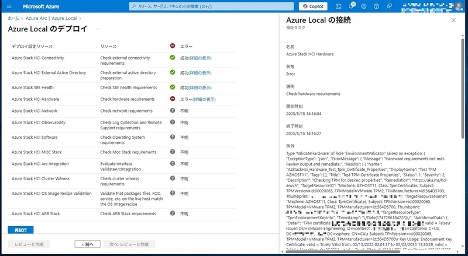Click unknown status icon for Software row

(173, 137)
